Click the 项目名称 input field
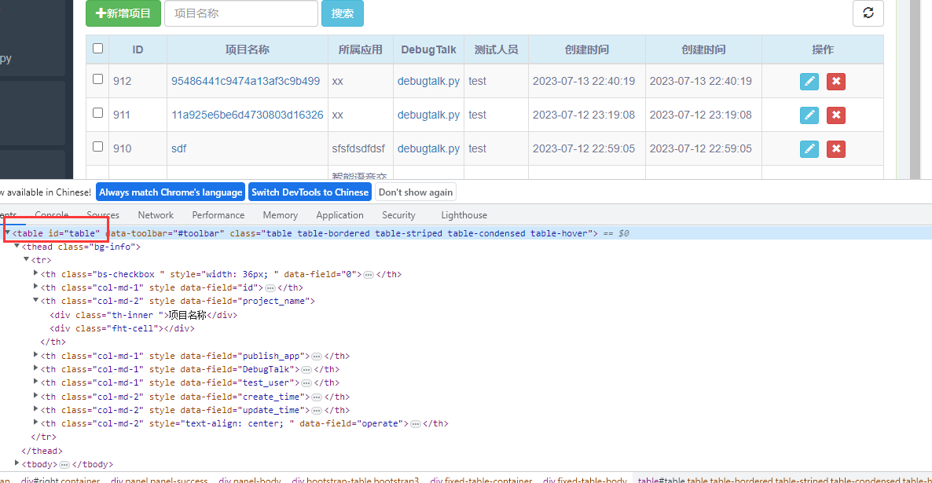This screenshot has width=932, height=483. pos(240,13)
